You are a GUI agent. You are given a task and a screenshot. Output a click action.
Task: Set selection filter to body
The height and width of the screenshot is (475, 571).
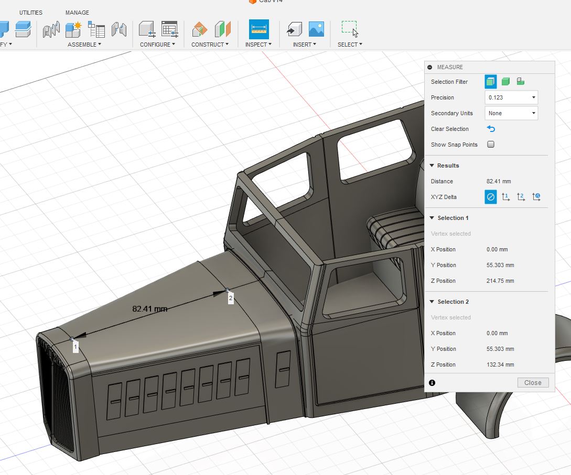505,82
